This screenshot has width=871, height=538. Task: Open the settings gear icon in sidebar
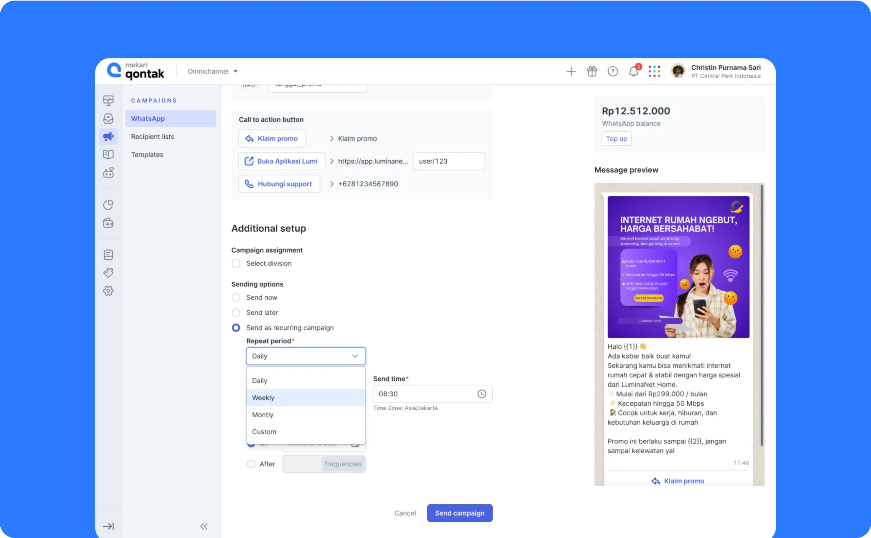[x=108, y=291]
